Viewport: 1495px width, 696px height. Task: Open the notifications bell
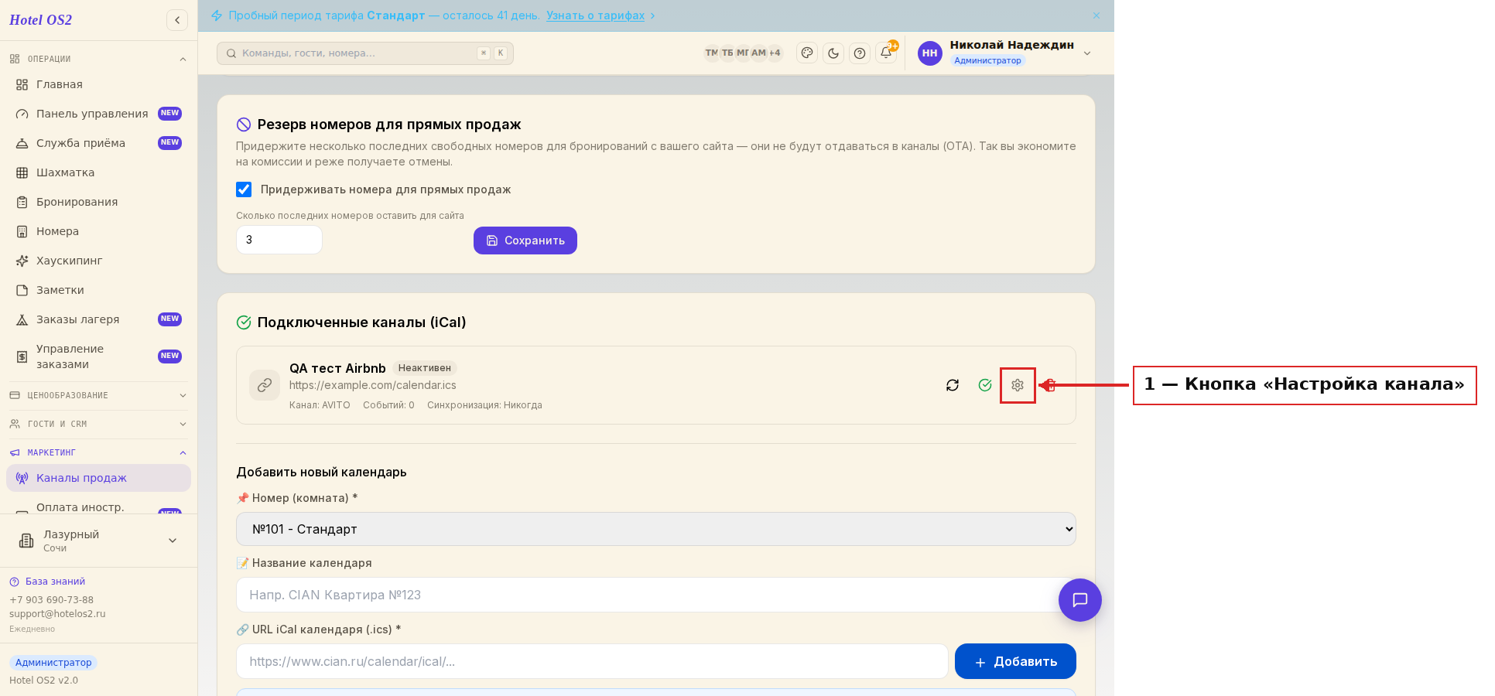point(887,53)
